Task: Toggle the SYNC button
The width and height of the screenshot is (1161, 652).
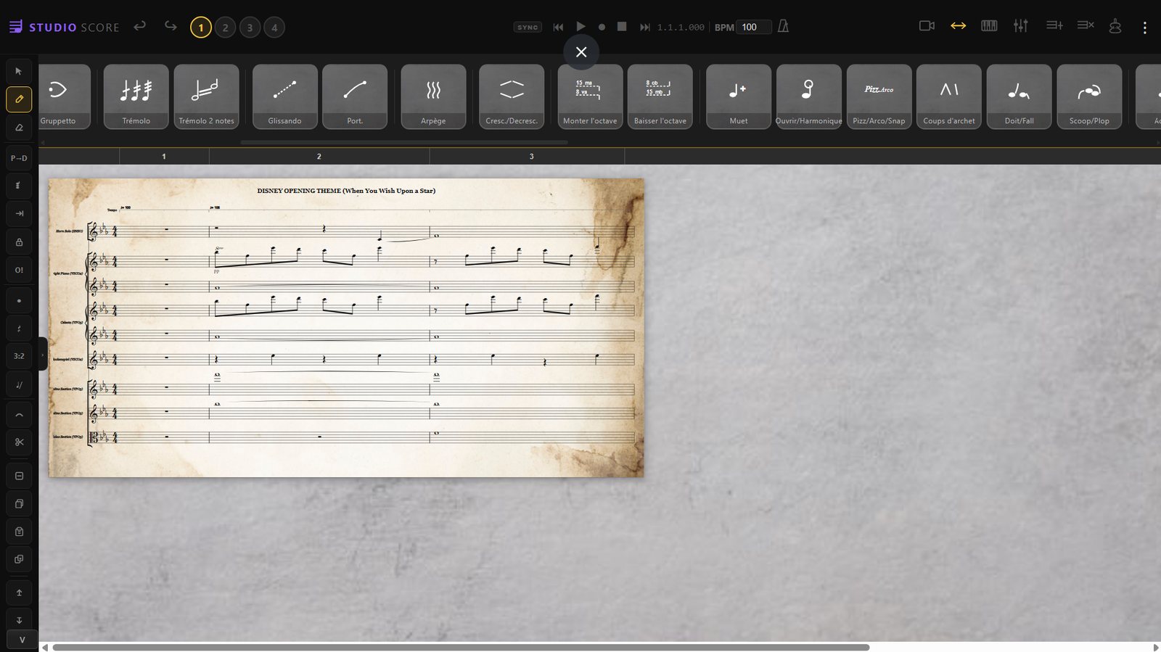Action: [528, 27]
